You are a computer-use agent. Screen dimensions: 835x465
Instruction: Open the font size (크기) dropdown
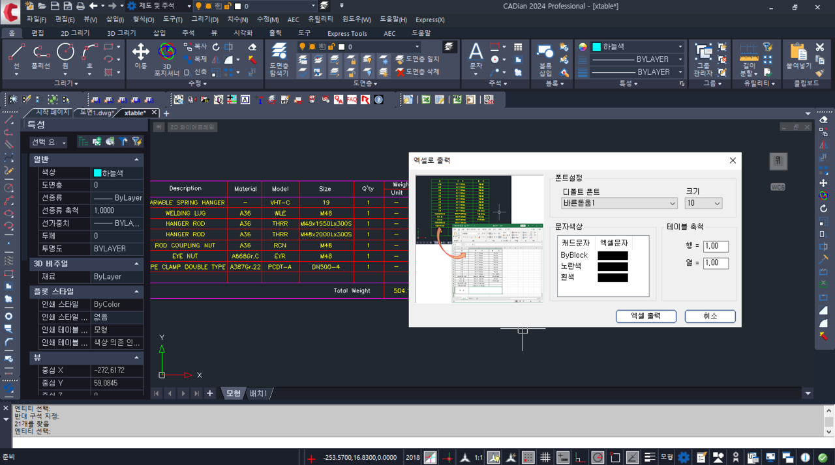click(703, 203)
